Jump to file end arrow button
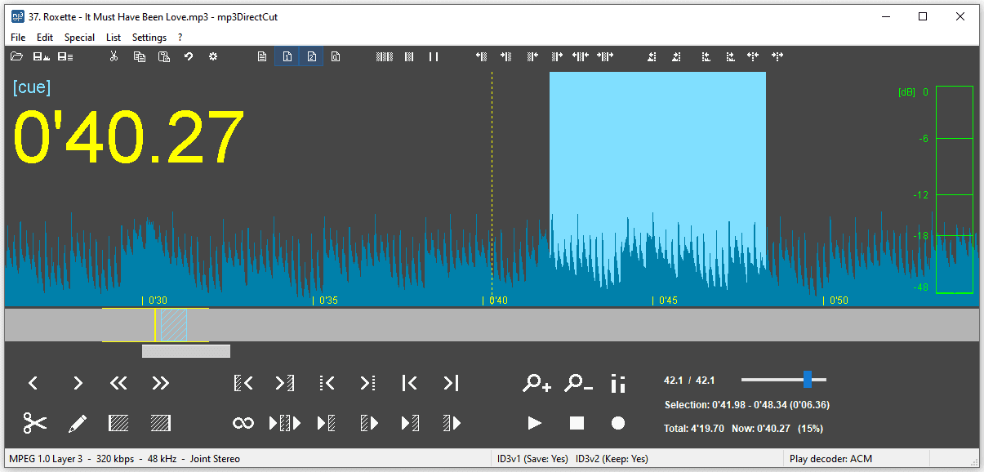This screenshot has height=472, width=984. (x=452, y=382)
